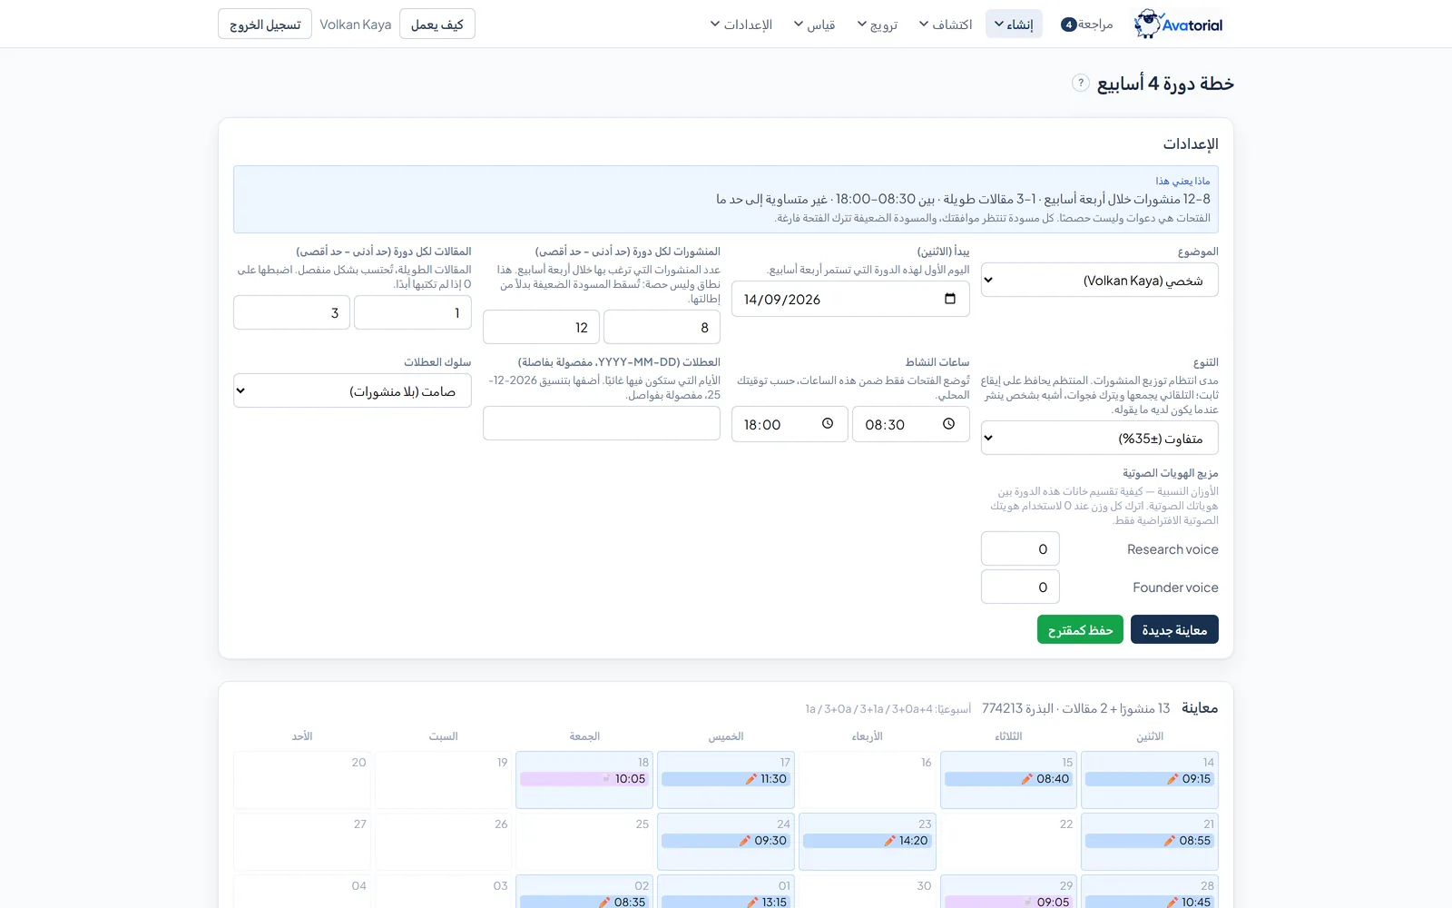This screenshot has width=1452, height=908.
Task: Click the review count badge showing 4
Action: point(1069,25)
